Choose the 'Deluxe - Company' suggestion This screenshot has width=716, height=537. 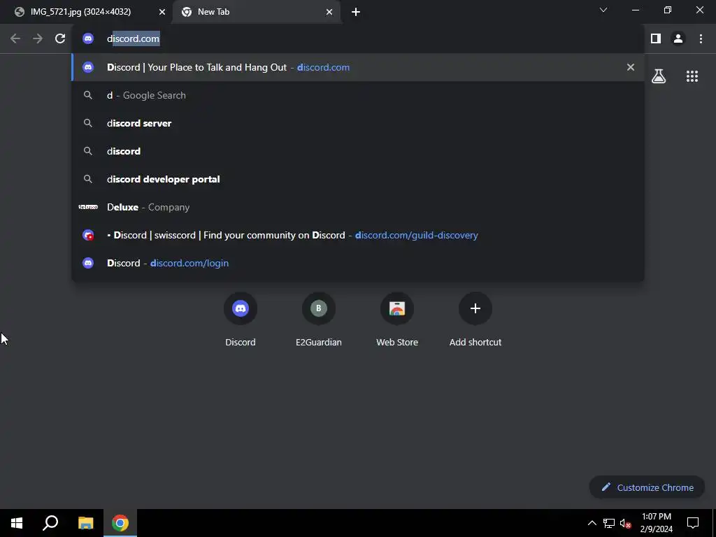coord(358,207)
